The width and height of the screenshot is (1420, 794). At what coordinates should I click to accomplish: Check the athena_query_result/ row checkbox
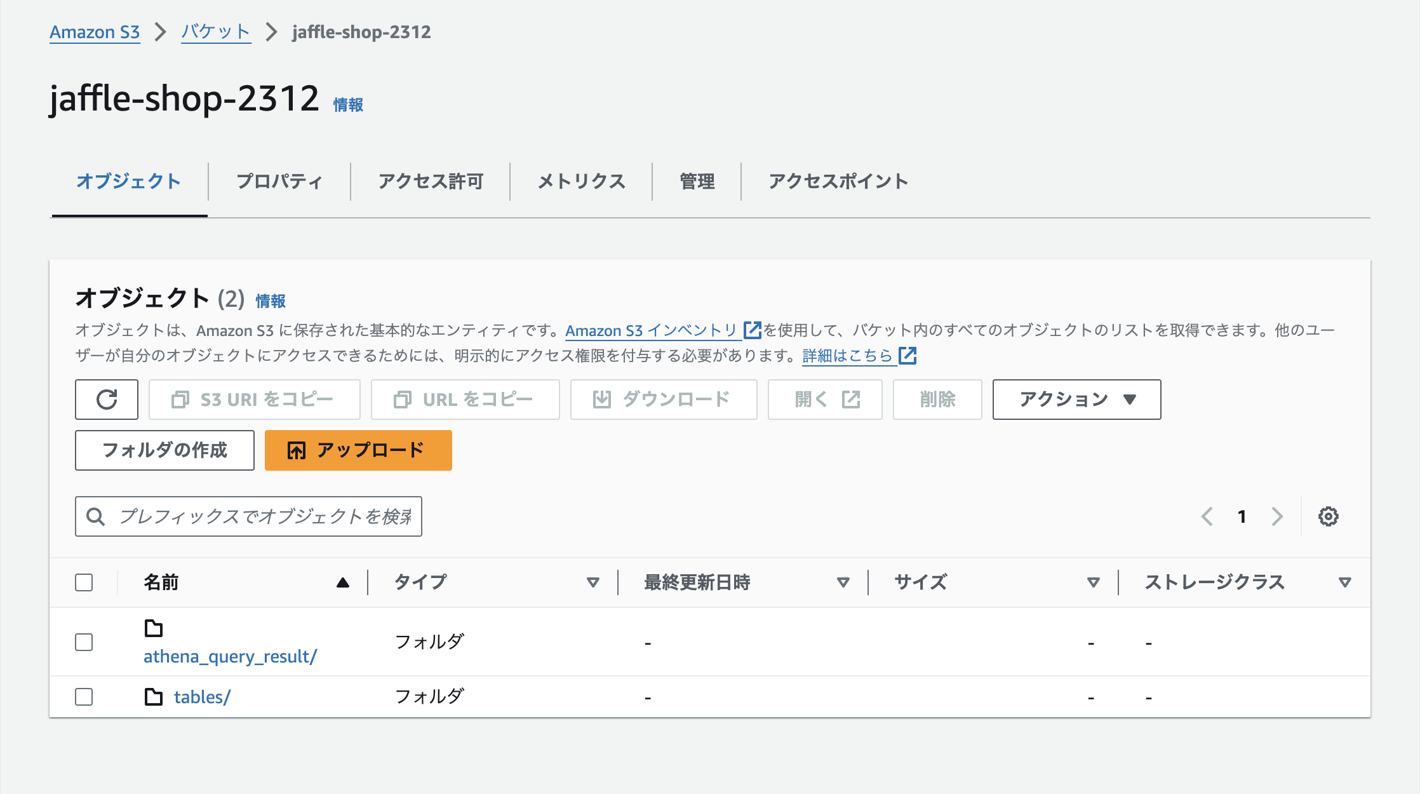coord(84,642)
